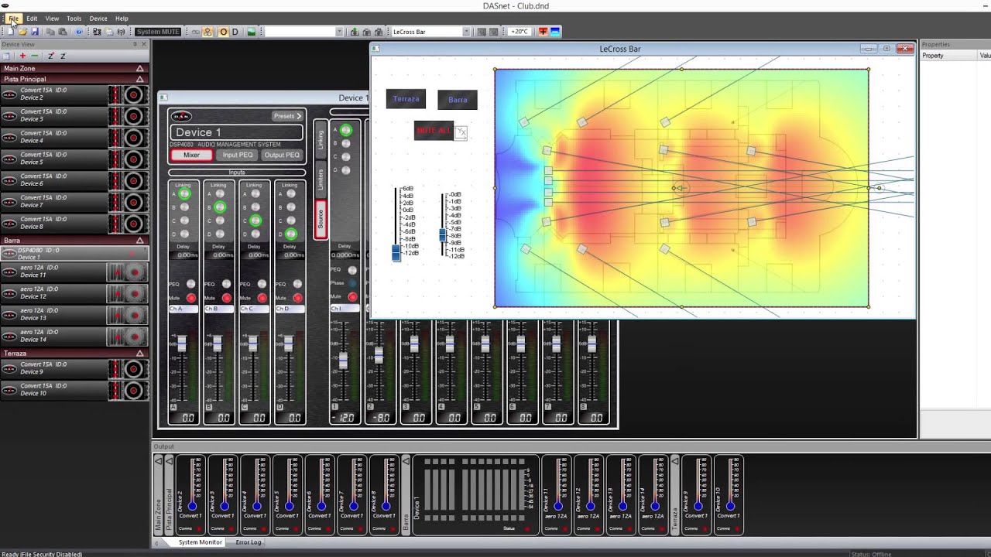991x557 pixels.
Task: Click the System MUTE button
Action: coord(158,32)
